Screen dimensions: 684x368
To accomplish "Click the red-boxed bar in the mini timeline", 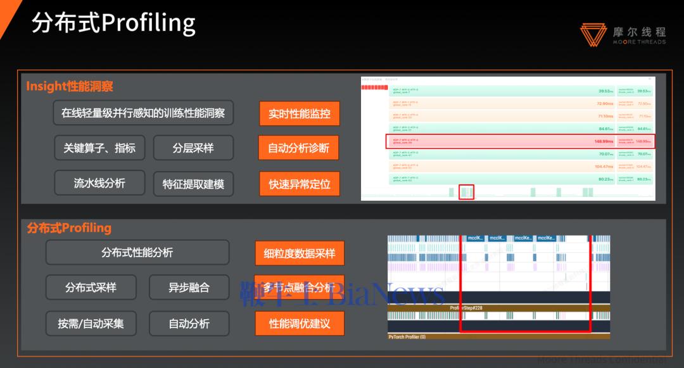I will pyautogui.click(x=466, y=192).
